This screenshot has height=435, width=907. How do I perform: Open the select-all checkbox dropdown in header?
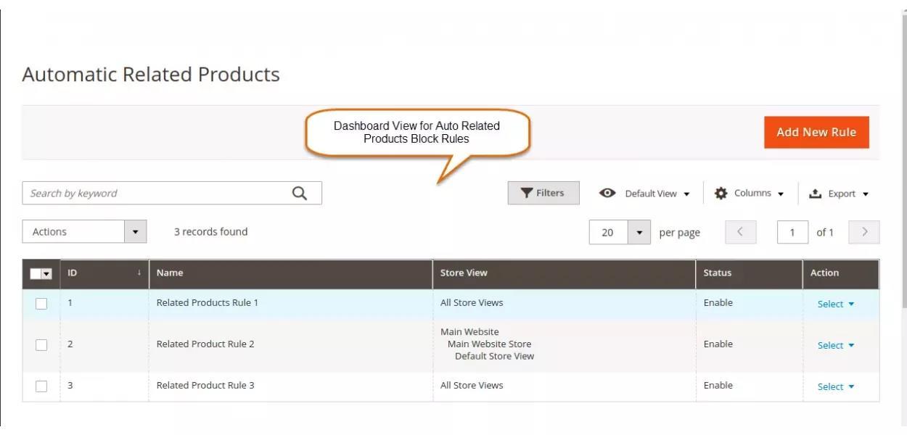click(x=47, y=274)
